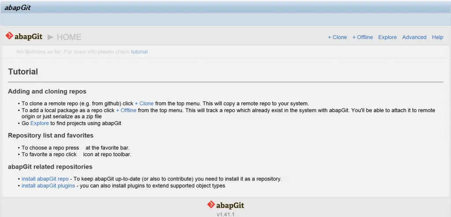451x217 pixels.
Task: Click the 'To favorite a repo click' line
Action: (x=76, y=155)
